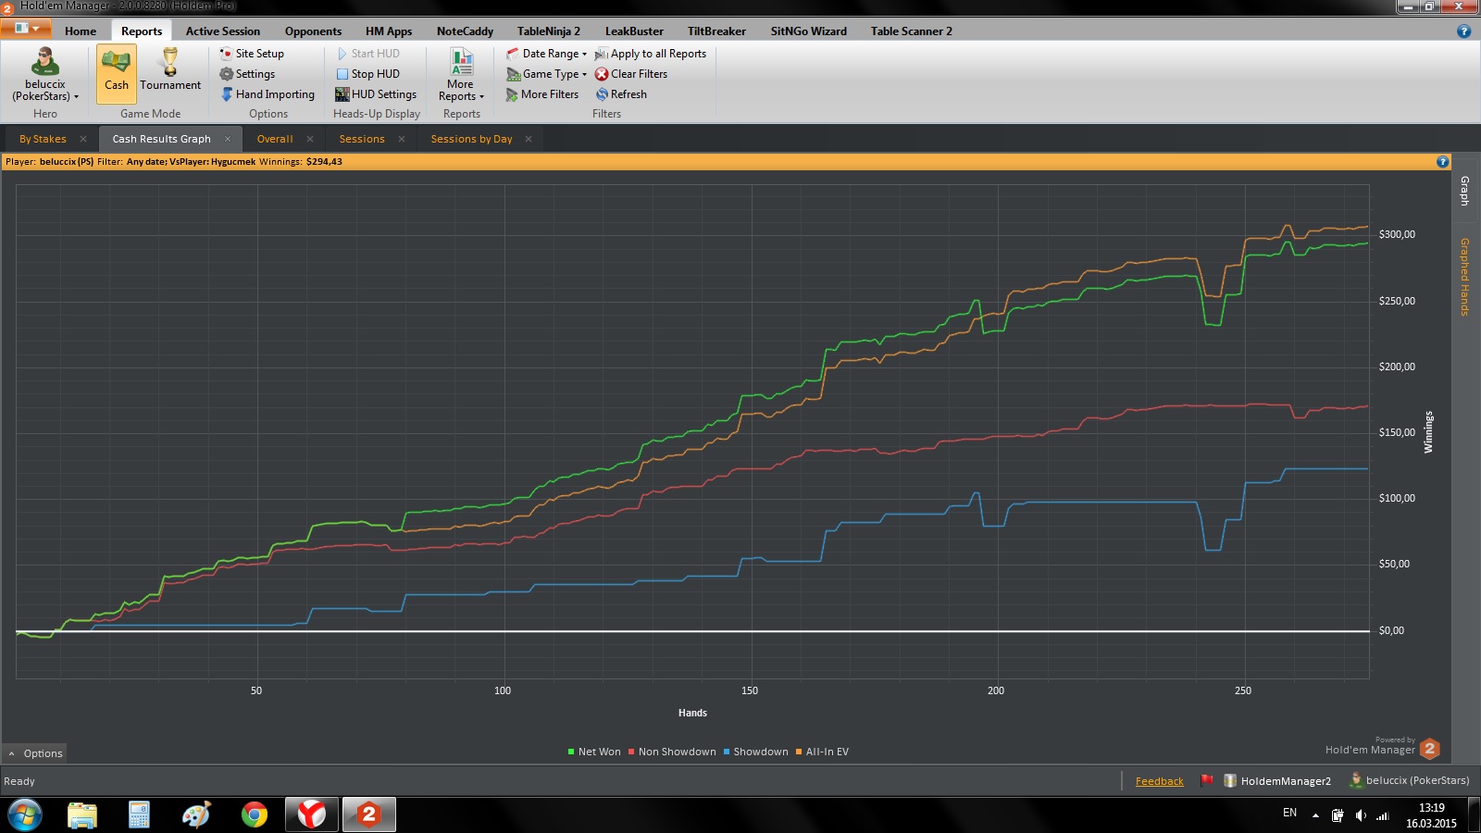Open the Date Range dropdown

(x=546, y=54)
